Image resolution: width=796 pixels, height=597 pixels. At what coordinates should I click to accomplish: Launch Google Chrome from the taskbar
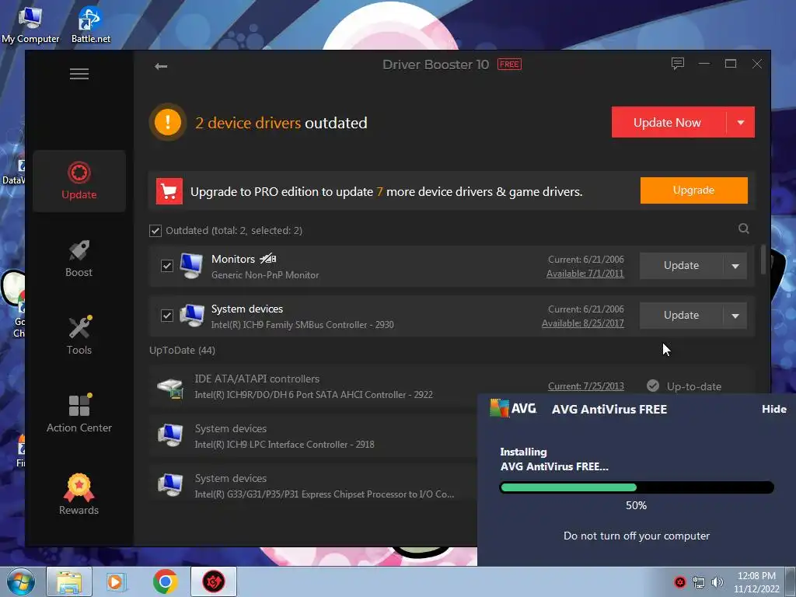(166, 581)
